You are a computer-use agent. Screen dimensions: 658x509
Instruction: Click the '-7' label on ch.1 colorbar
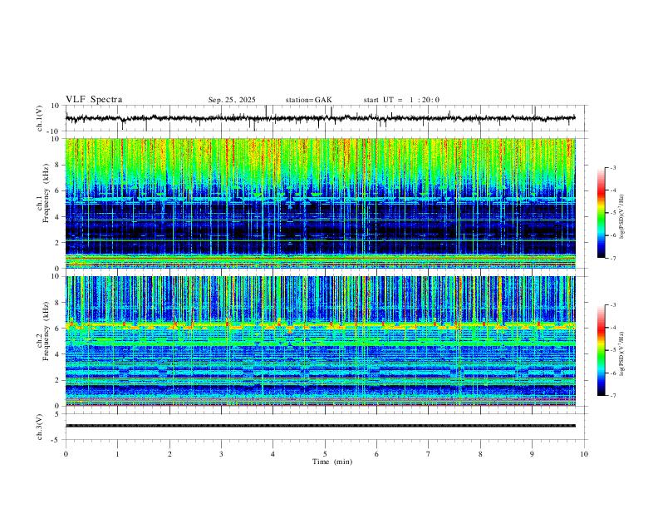click(x=613, y=259)
